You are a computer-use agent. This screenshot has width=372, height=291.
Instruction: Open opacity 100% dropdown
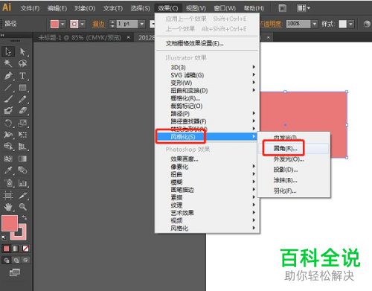[315, 24]
